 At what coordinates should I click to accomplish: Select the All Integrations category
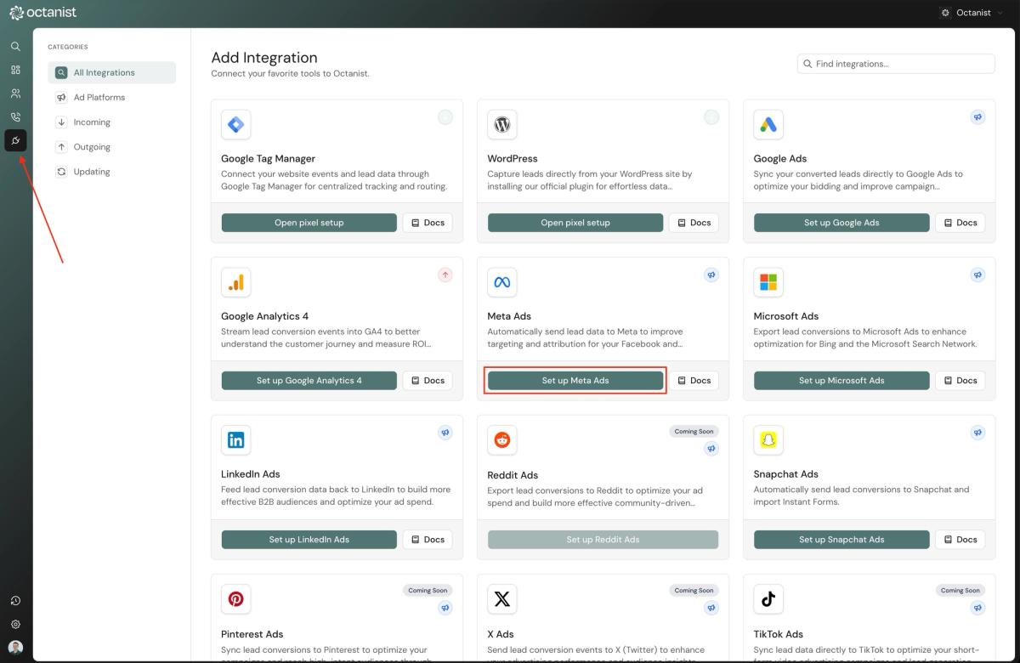pyautogui.click(x=112, y=72)
